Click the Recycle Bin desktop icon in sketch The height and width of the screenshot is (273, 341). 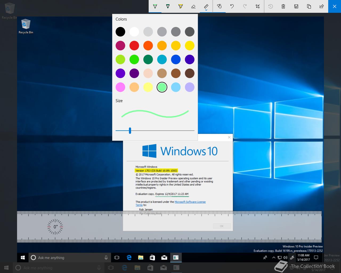point(26,26)
